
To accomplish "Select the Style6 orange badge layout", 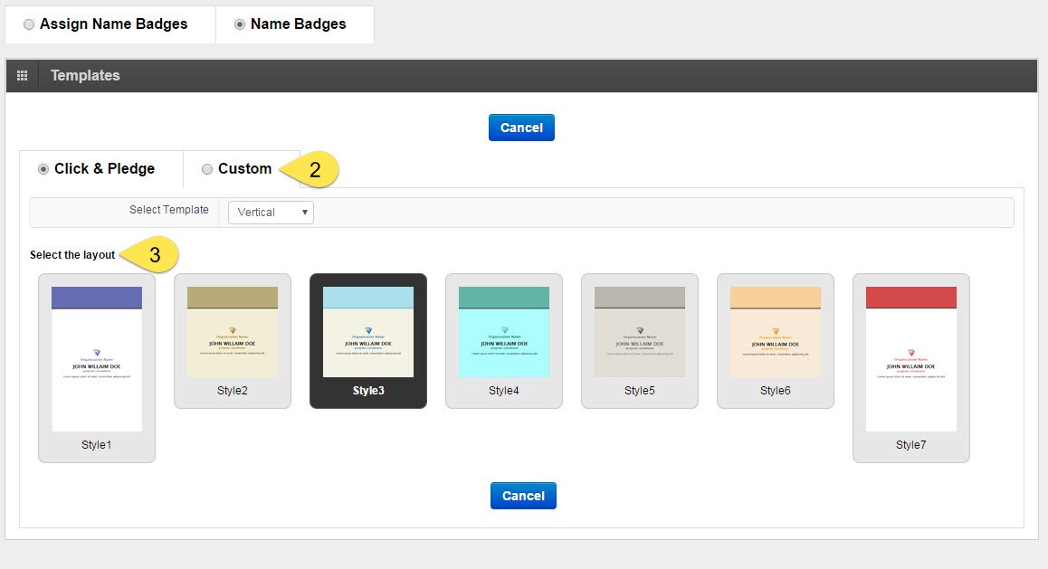I will pyautogui.click(x=776, y=332).
